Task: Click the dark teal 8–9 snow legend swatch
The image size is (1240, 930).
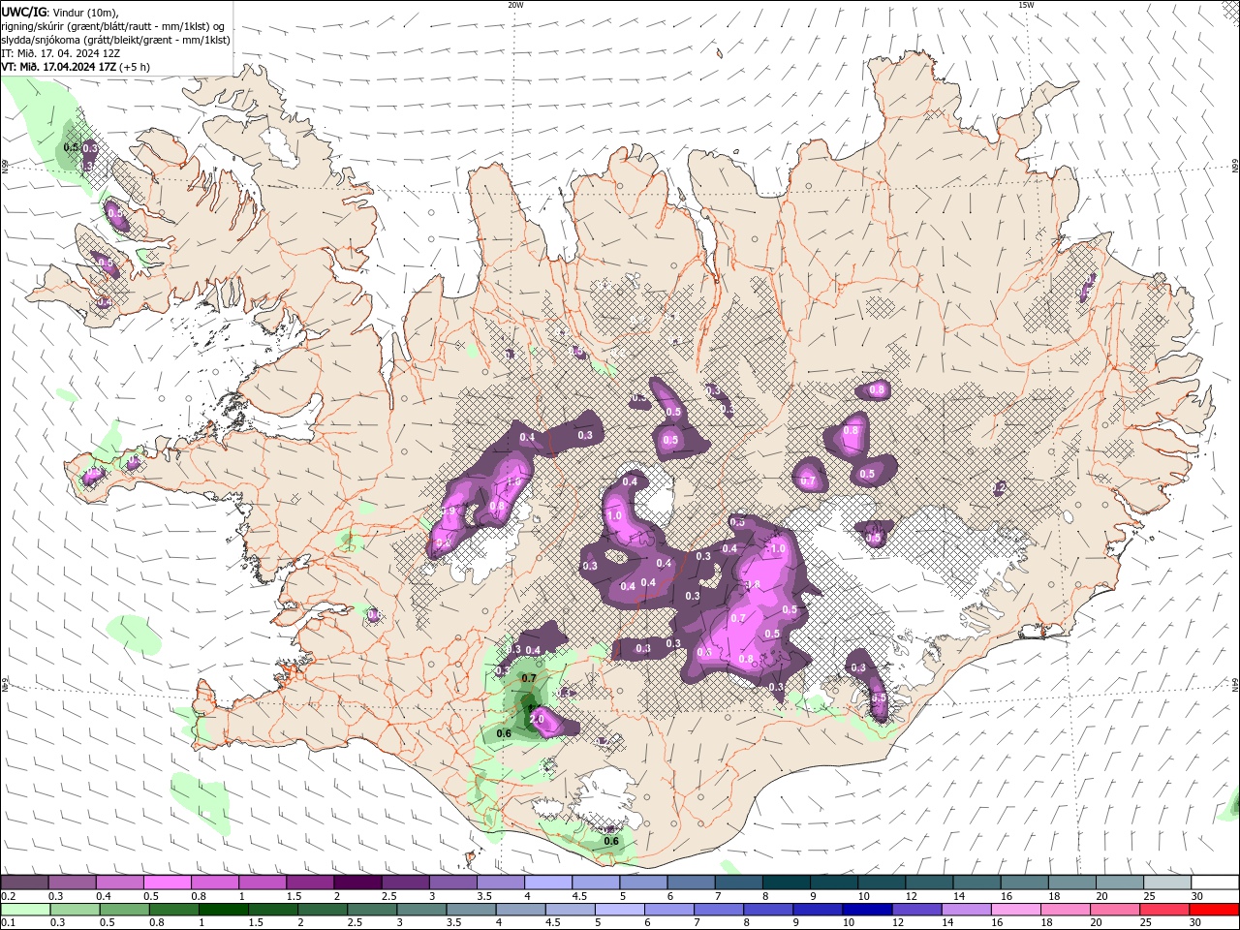Action: click(786, 883)
